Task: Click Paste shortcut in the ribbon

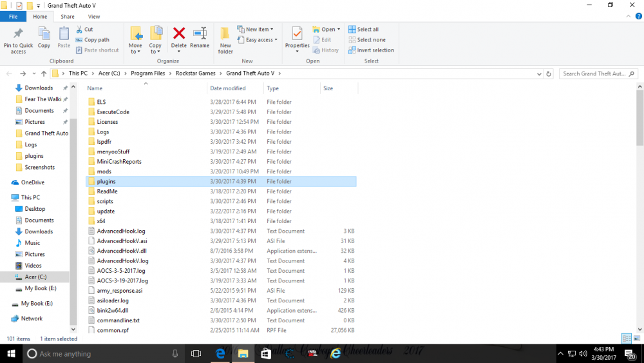Action: point(97,50)
